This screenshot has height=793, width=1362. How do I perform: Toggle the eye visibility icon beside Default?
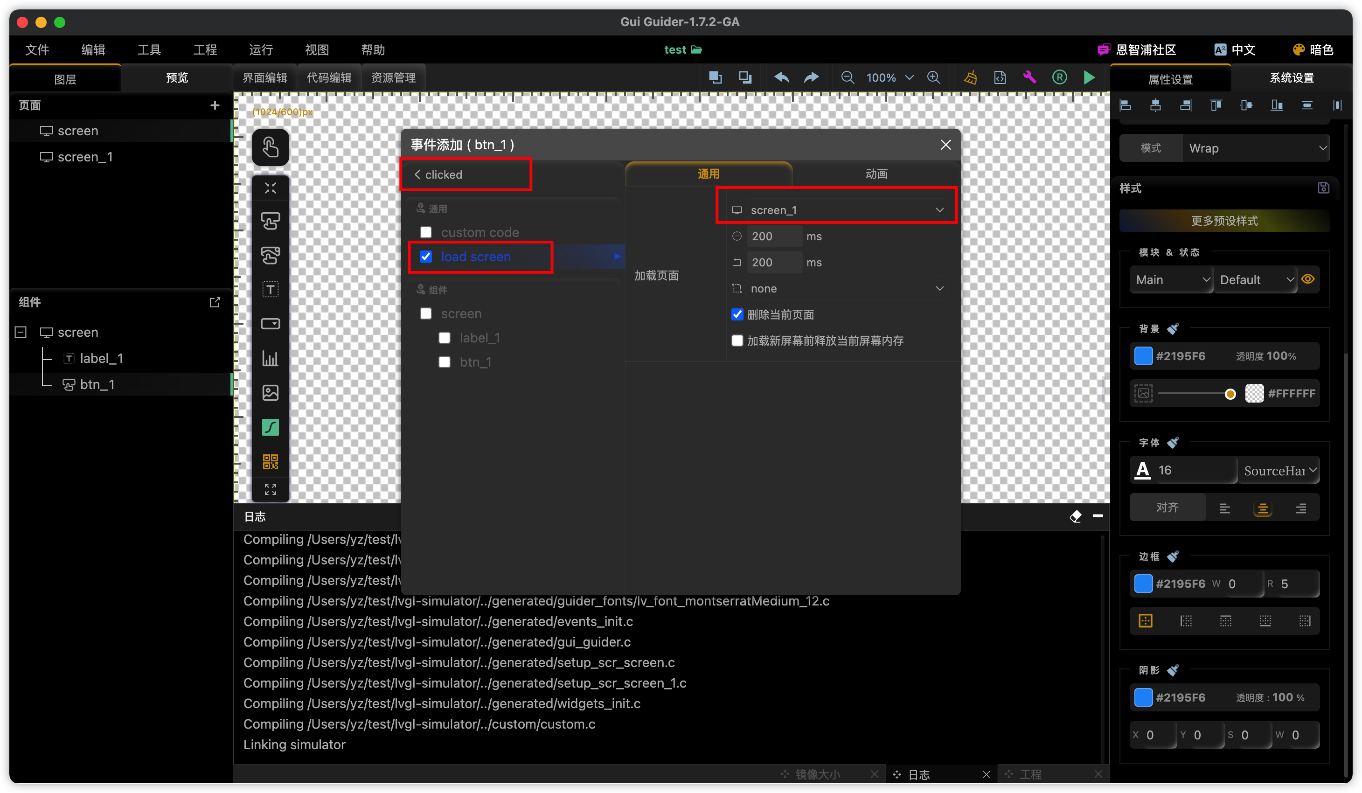click(x=1307, y=279)
